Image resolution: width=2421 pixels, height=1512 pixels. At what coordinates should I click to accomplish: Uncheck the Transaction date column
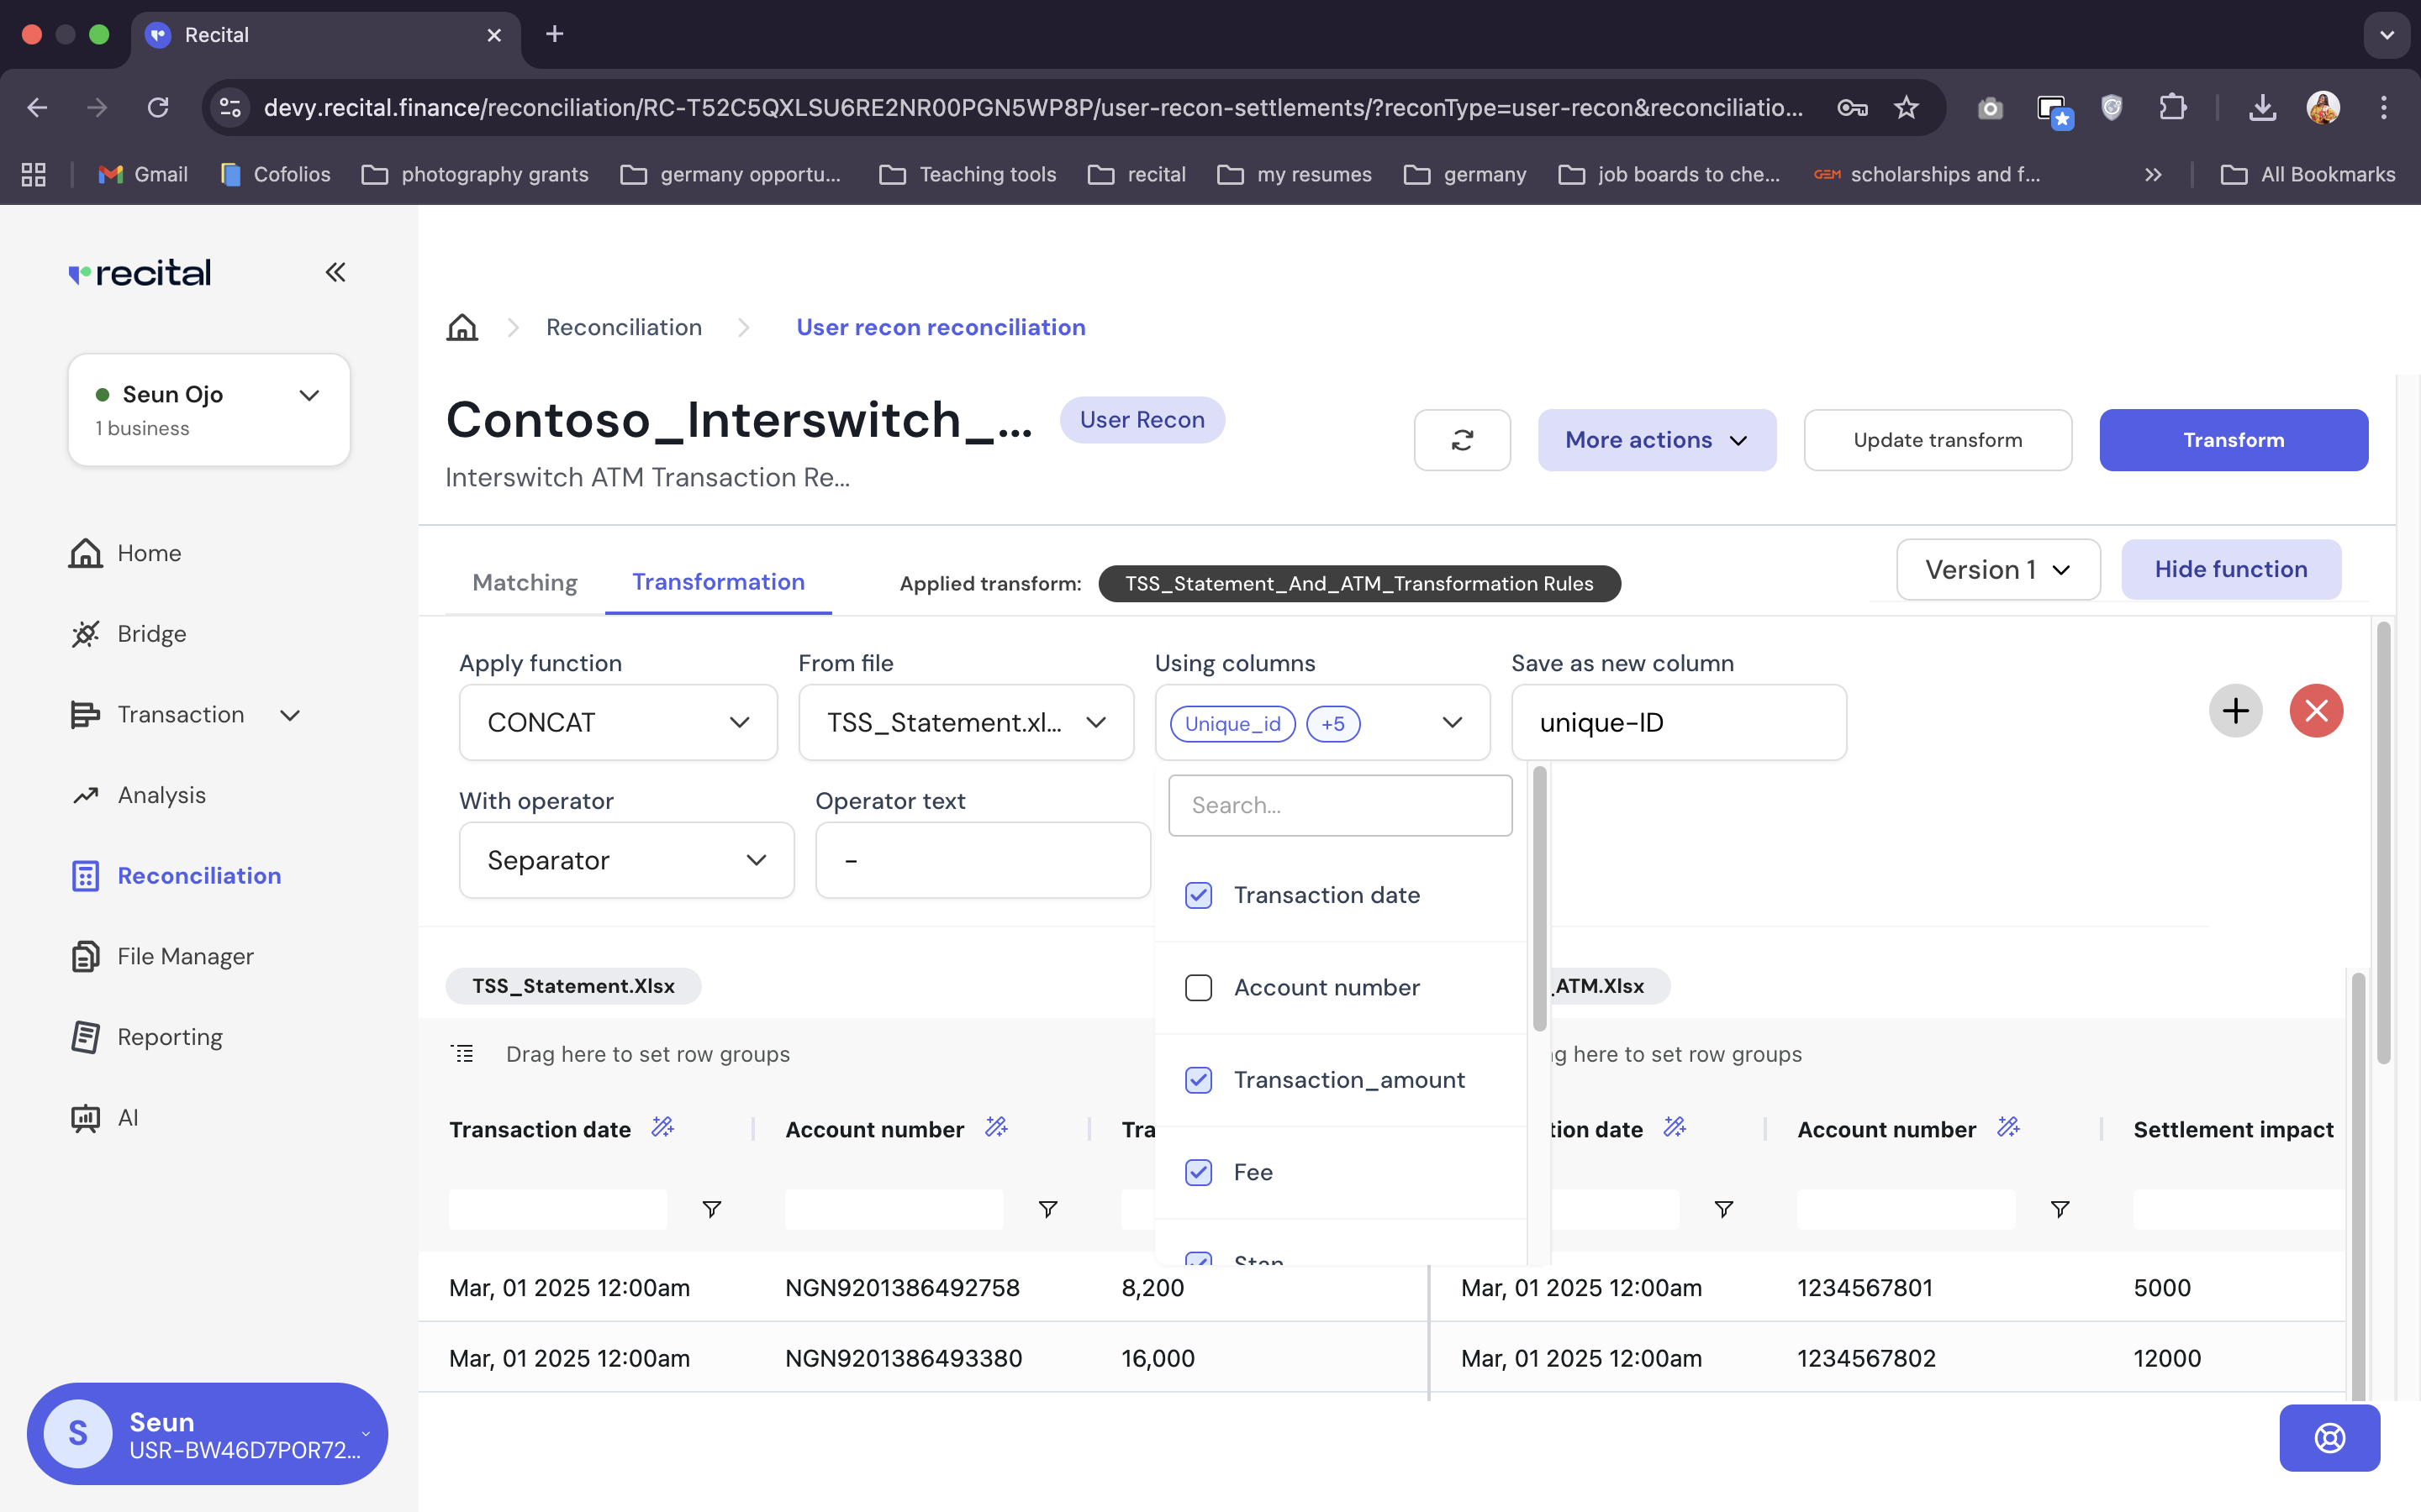click(x=1198, y=895)
